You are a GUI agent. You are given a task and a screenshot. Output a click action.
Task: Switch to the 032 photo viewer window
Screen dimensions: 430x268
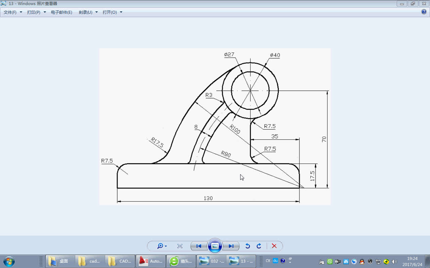click(211, 261)
